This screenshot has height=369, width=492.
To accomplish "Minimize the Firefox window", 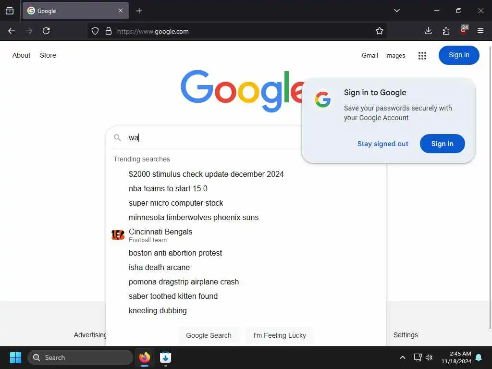I will pyautogui.click(x=436, y=11).
